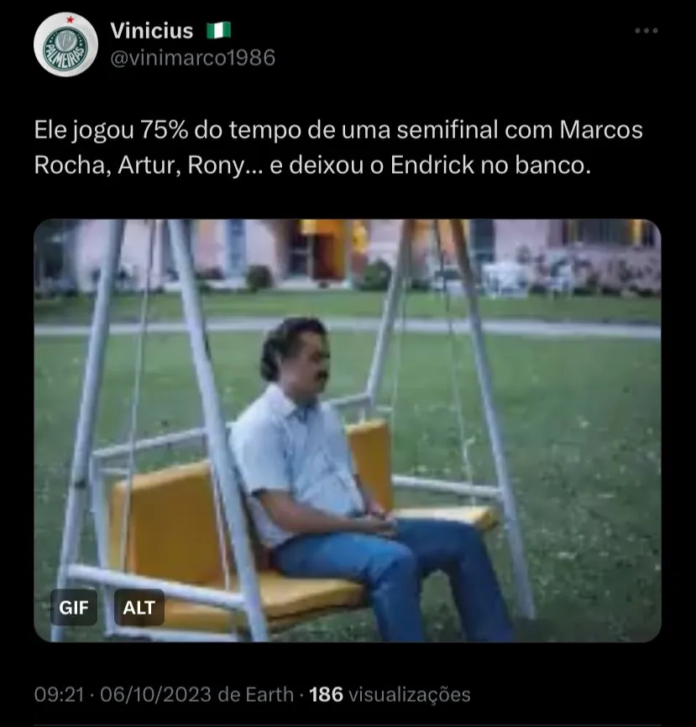The height and width of the screenshot is (727, 696).
Task: Click the 09:21 timestamp
Action: pos(60,694)
